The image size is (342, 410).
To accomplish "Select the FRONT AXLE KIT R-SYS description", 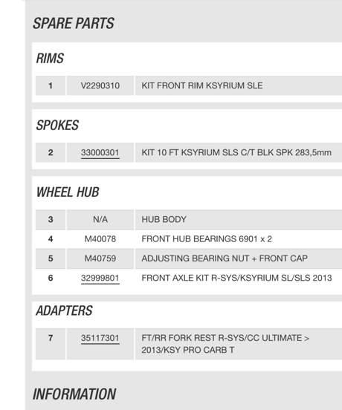I will [x=236, y=278].
